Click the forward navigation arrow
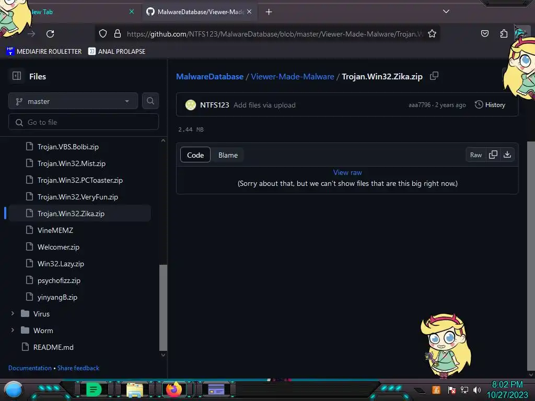The width and height of the screenshot is (535, 401). (31, 34)
